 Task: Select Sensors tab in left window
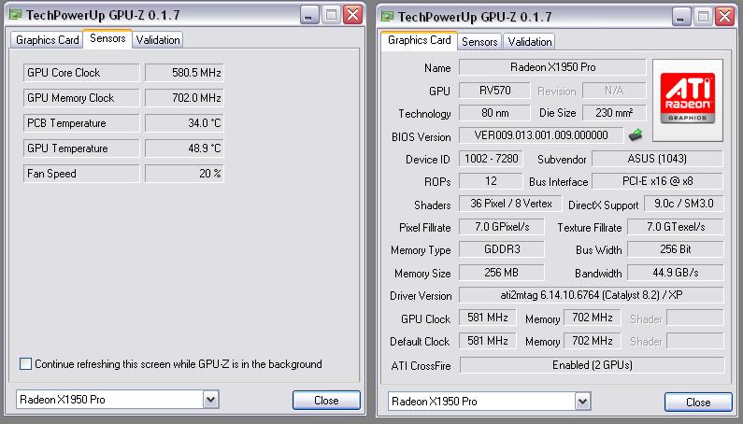tap(107, 38)
